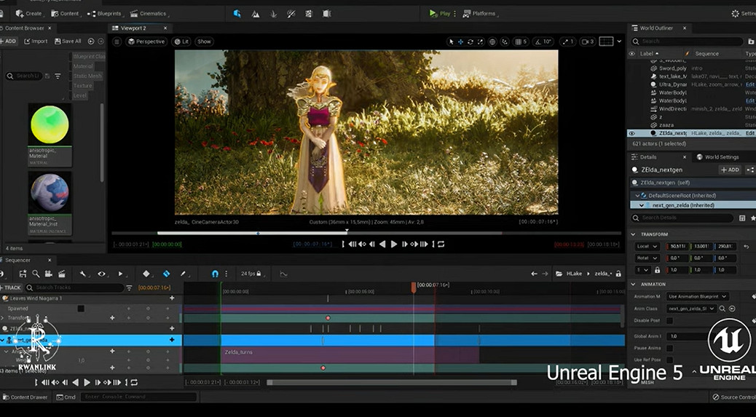Click the Sequencer wrench actions icon
The height and width of the screenshot is (417, 756).
(83, 274)
